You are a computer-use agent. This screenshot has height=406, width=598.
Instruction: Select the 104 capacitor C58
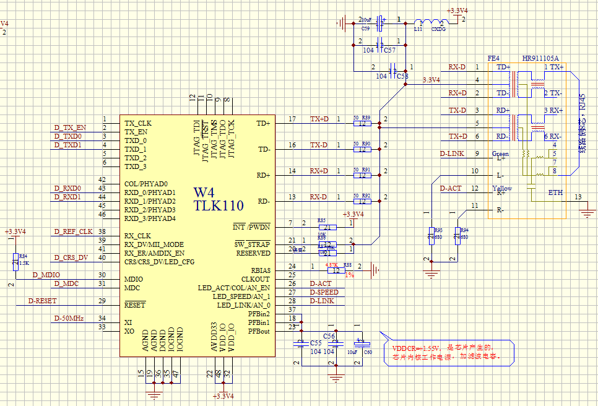click(392, 71)
